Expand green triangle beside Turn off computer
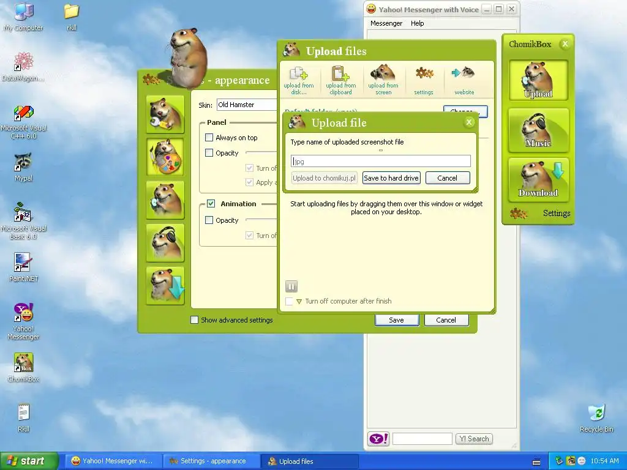 [299, 301]
